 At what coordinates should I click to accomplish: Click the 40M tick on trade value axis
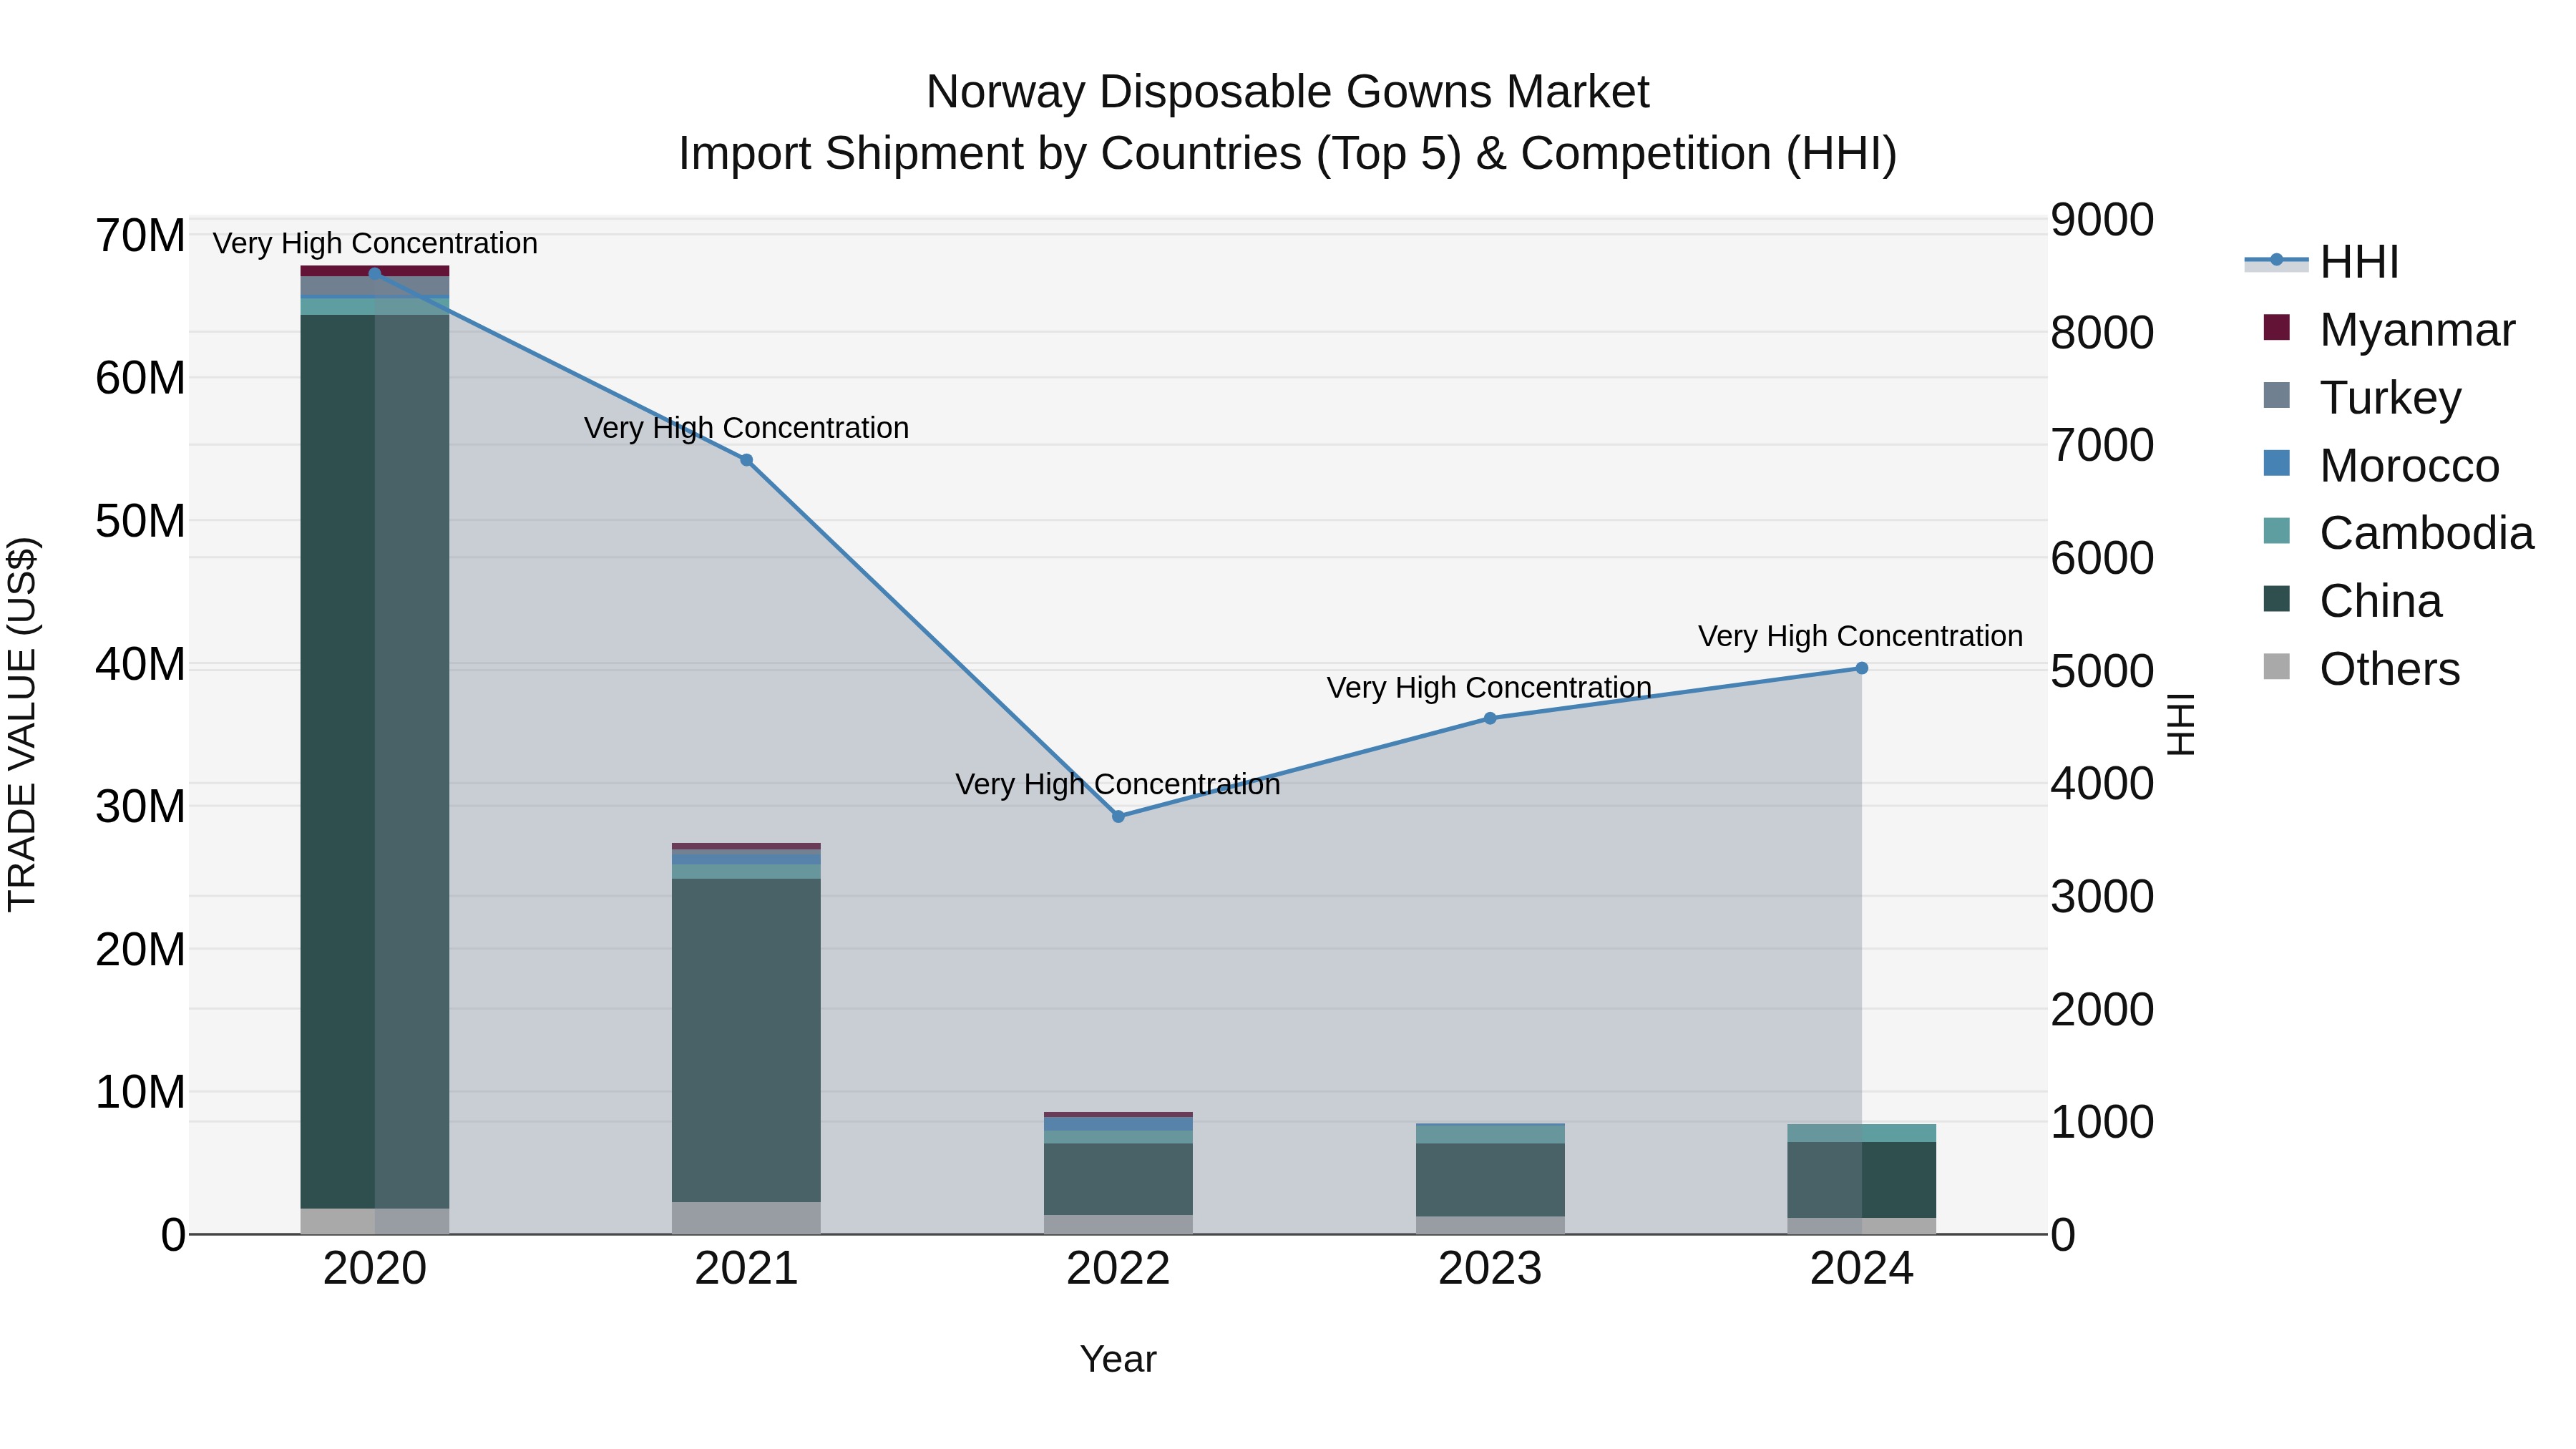click(140, 664)
